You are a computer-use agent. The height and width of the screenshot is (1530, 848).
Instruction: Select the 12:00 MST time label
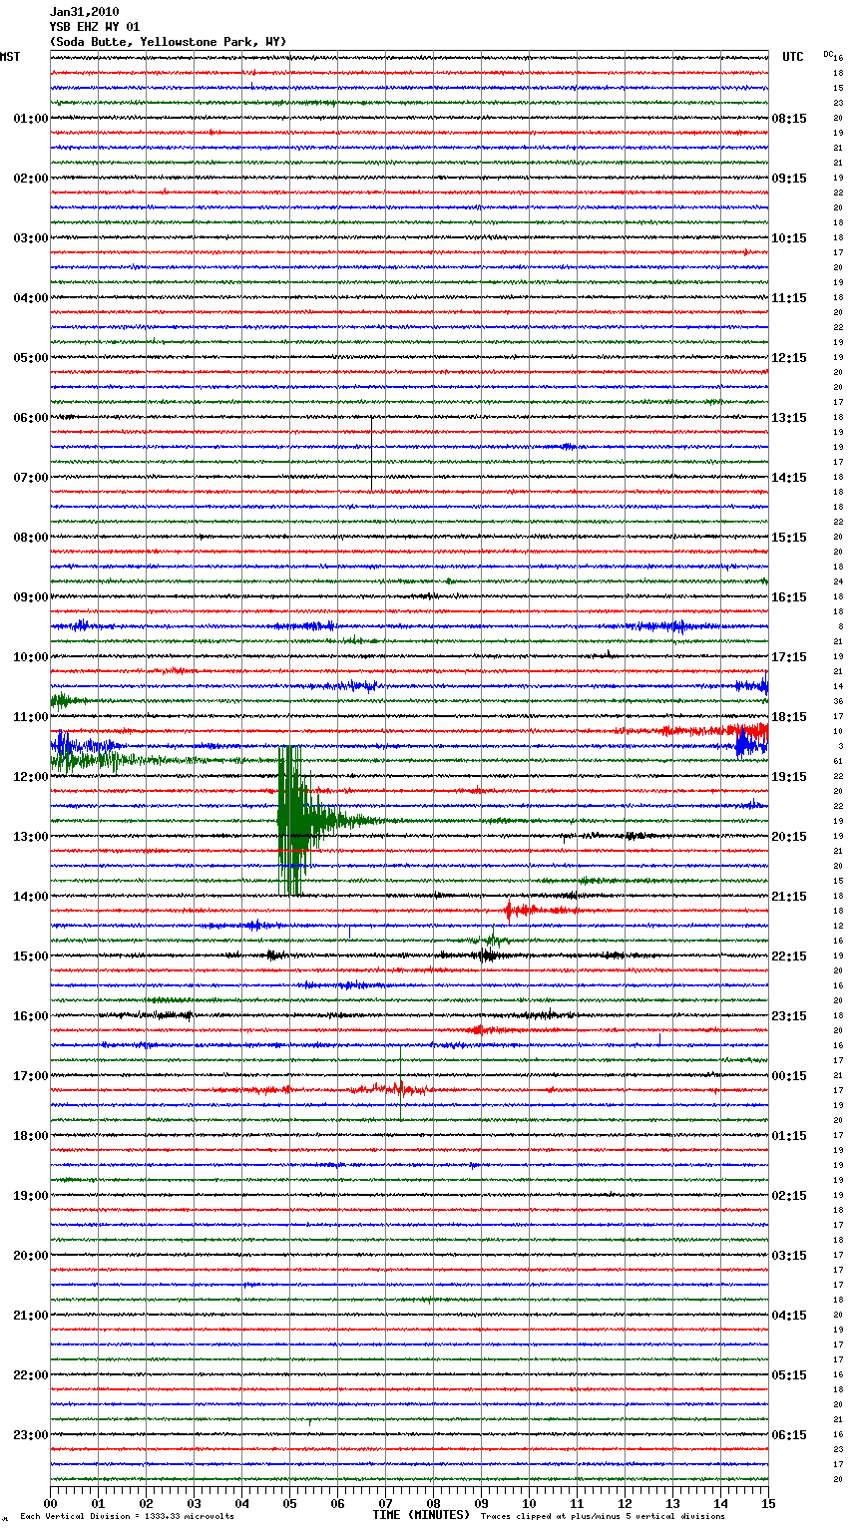tap(31, 777)
